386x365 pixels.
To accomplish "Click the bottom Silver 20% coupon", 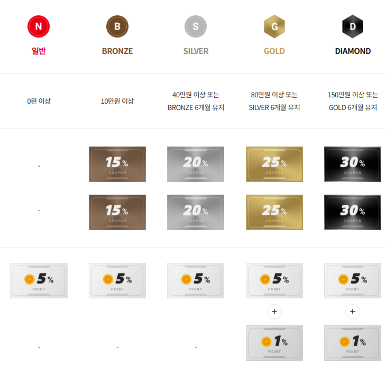I will tap(196, 212).
